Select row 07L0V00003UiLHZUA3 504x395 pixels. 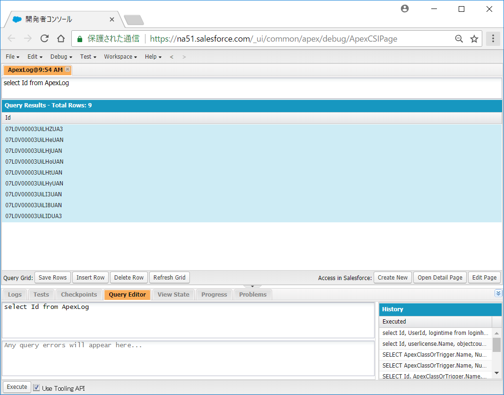[x=252, y=129]
